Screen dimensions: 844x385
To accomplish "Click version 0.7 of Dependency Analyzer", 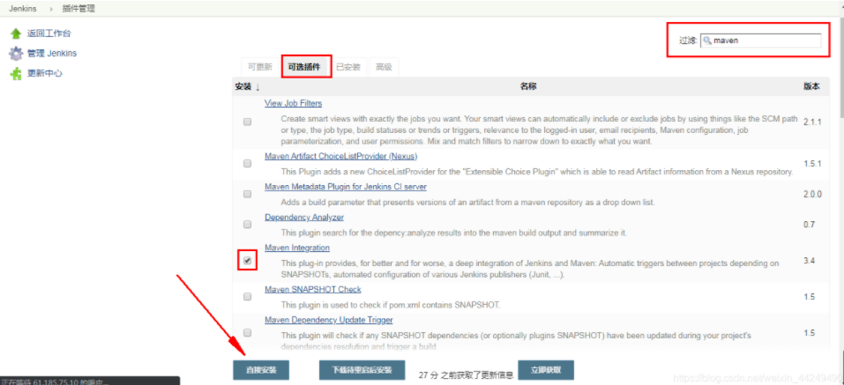I will [809, 225].
